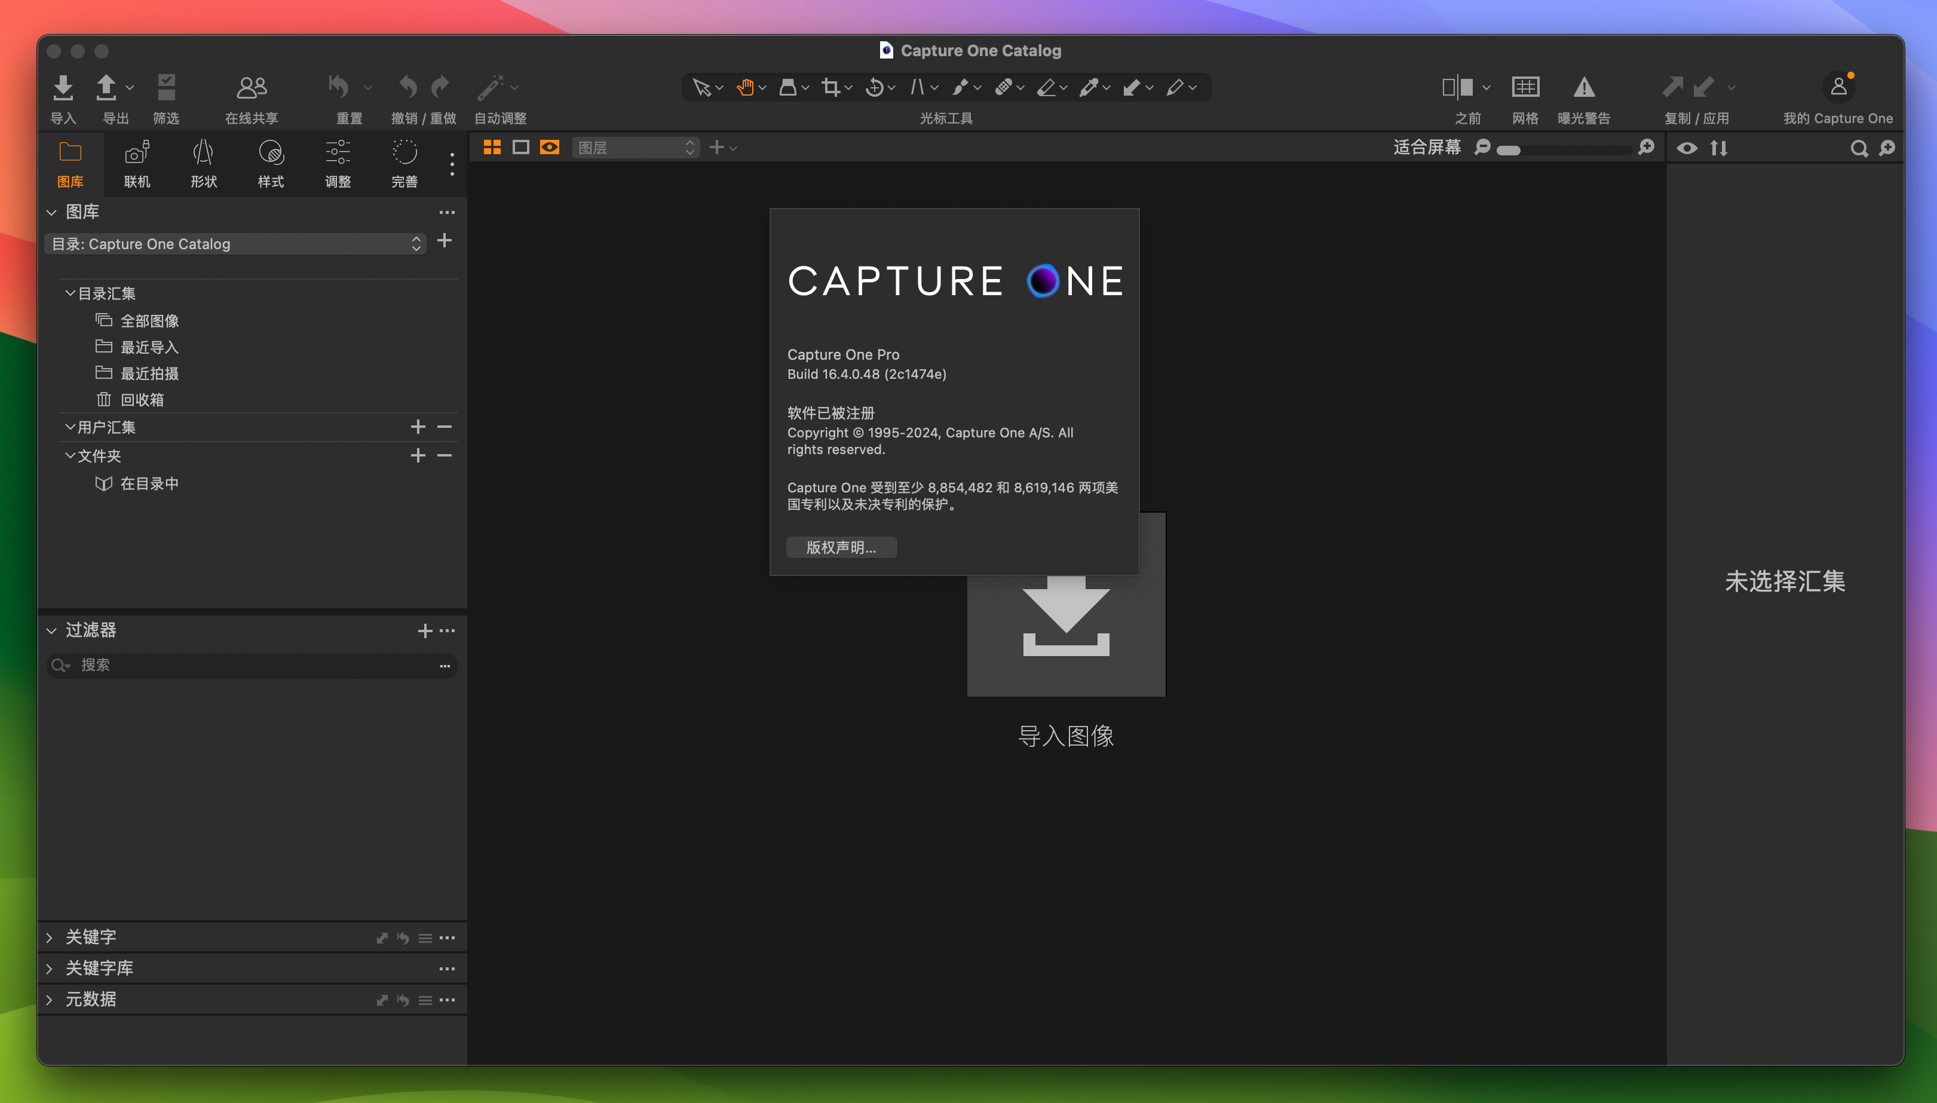
Task: Select the heal bandage cursor tool
Action: coord(1003,88)
